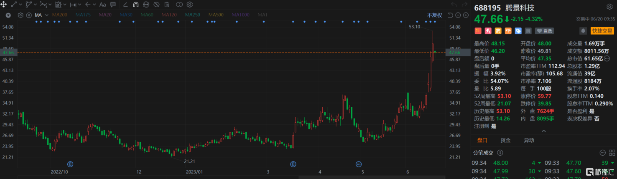Expand the arrow tool dropdown
617x179 pixels.
click(94, 5)
